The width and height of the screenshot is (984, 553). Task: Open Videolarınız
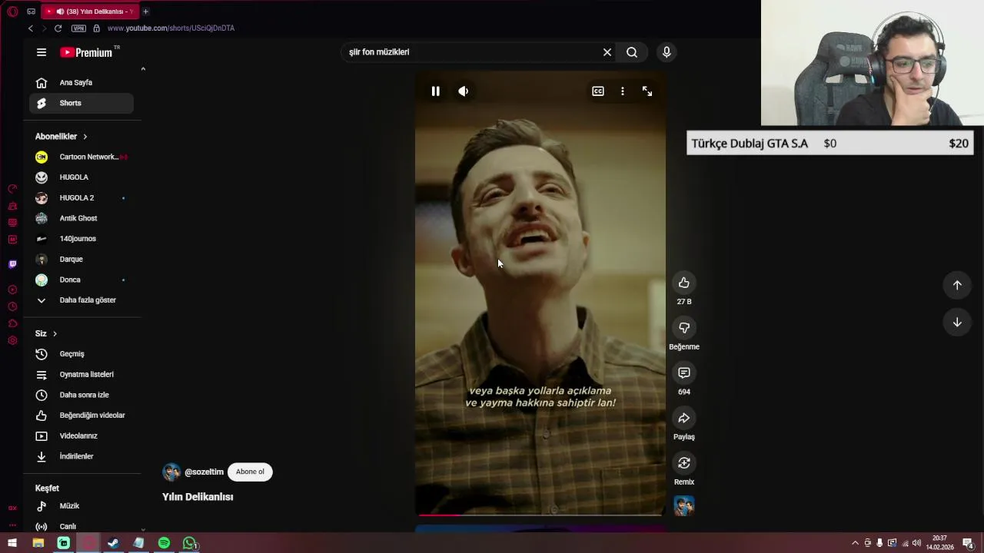point(81,435)
